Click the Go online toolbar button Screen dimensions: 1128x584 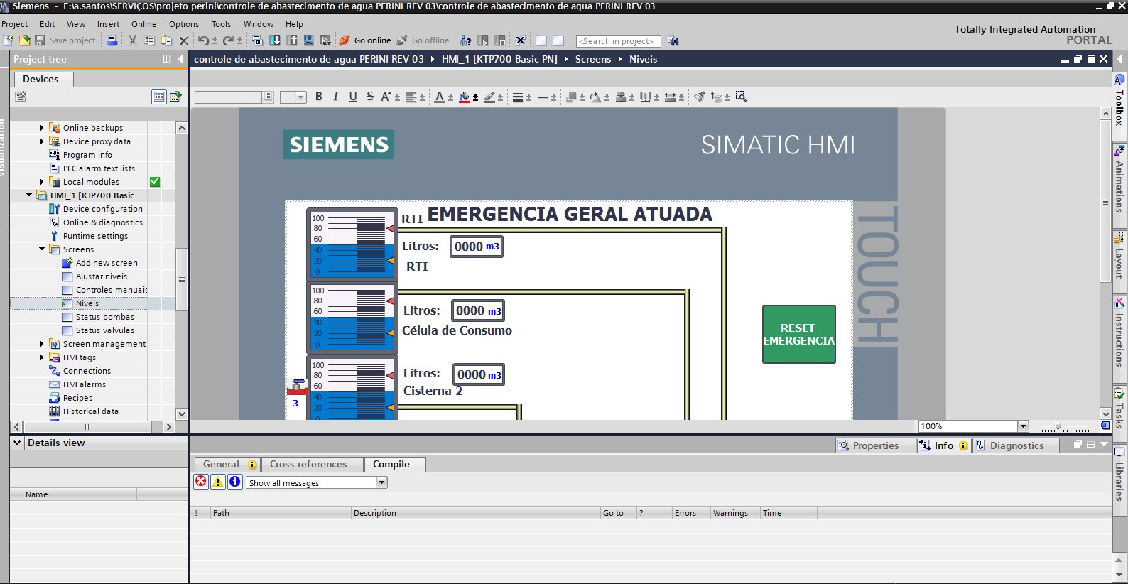[365, 40]
